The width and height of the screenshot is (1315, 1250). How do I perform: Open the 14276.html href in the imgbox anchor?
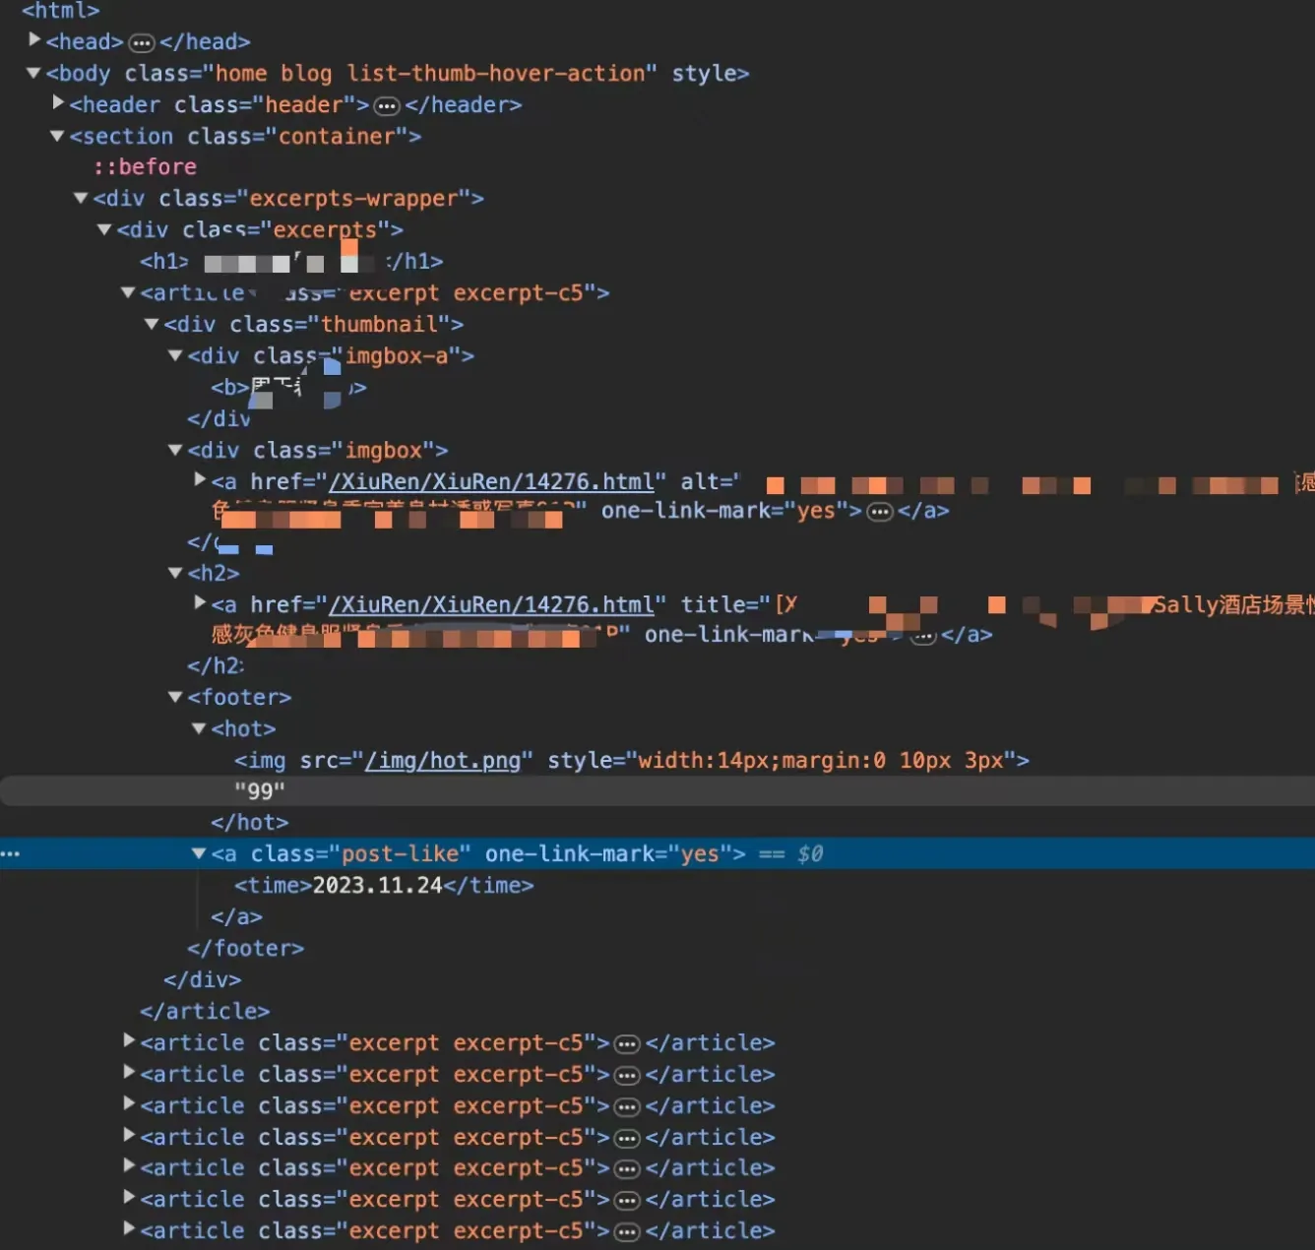(x=491, y=481)
